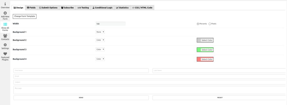Click the Last Name preview field
The width and height of the screenshot is (287, 105).
[219, 71]
